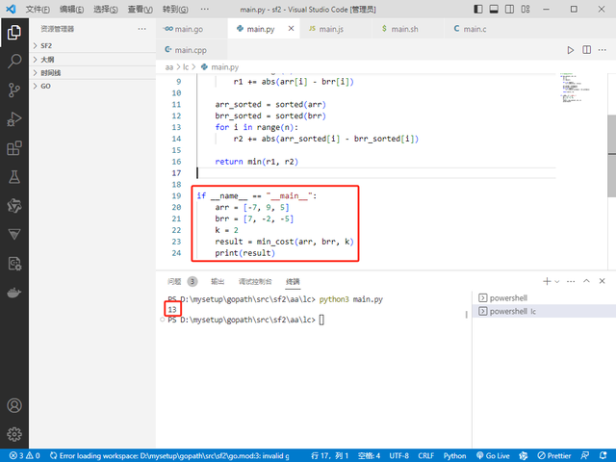Click the main.py breadcrumb segment

pos(220,67)
